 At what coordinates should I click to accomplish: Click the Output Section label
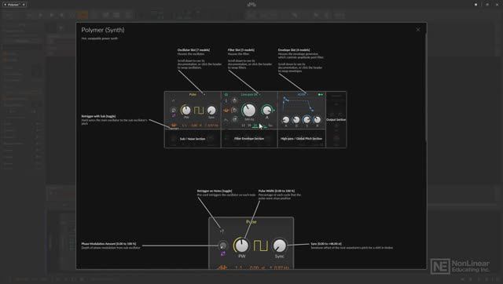click(336, 119)
